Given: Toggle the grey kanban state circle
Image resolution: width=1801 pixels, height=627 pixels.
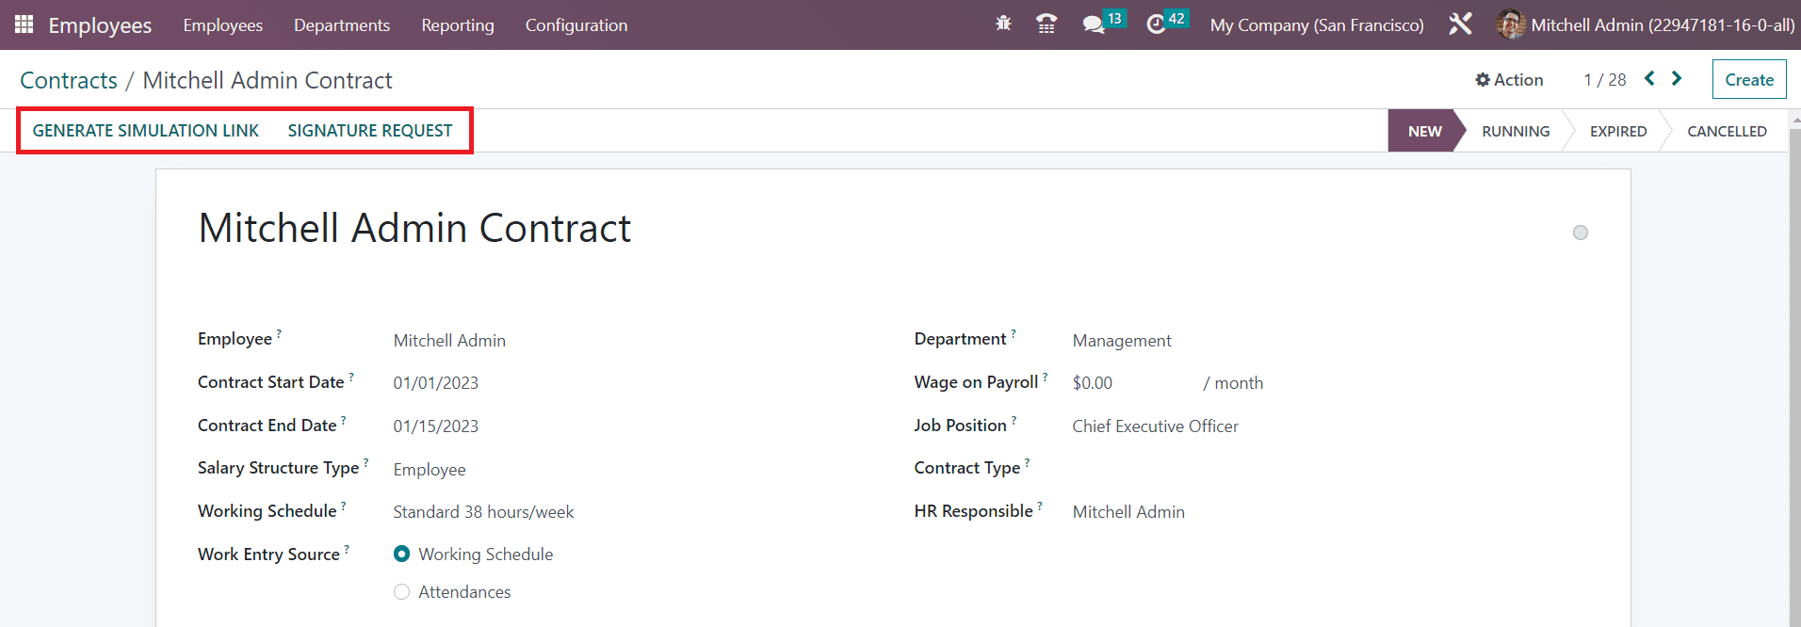Looking at the screenshot, I should pyautogui.click(x=1581, y=233).
